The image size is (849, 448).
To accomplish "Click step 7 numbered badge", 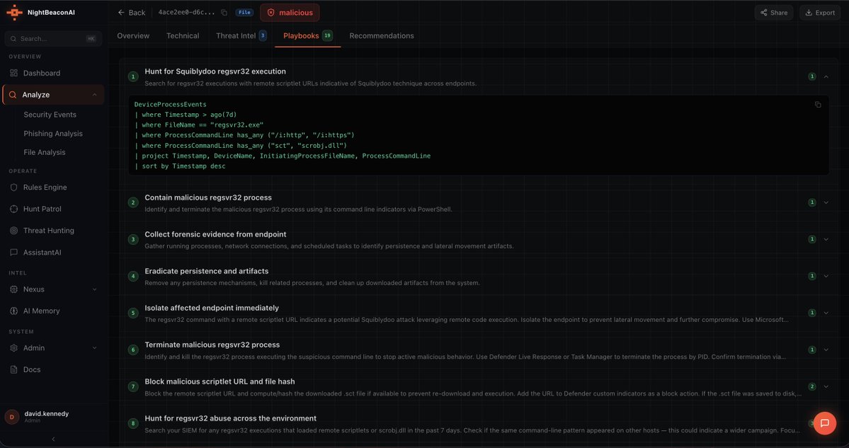I will coord(133,386).
